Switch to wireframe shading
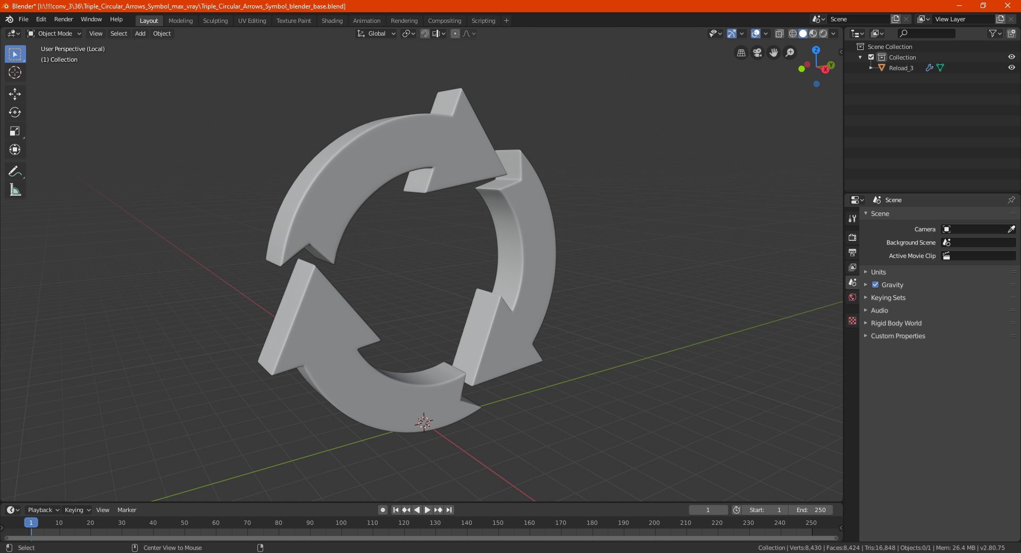Image resolution: width=1021 pixels, height=553 pixels. click(x=793, y=33)
